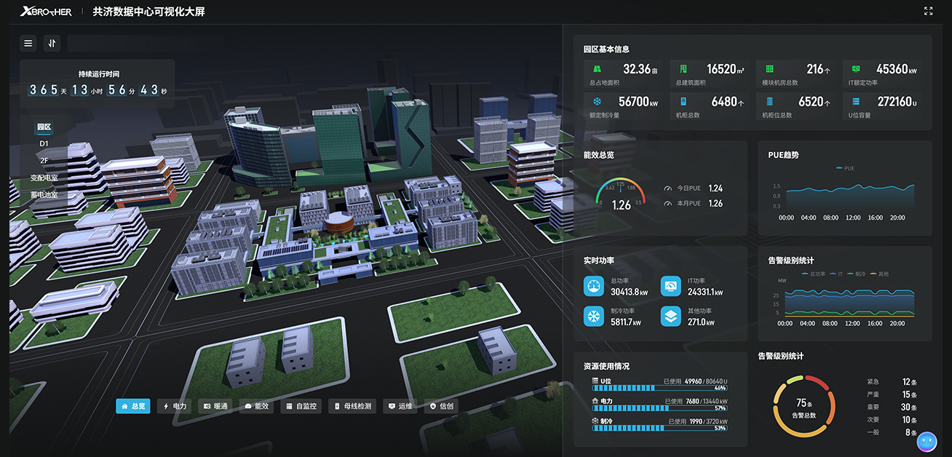Click the 总建筑面积 building icon
Screen dimensions: 952x457
pos(683,69)
